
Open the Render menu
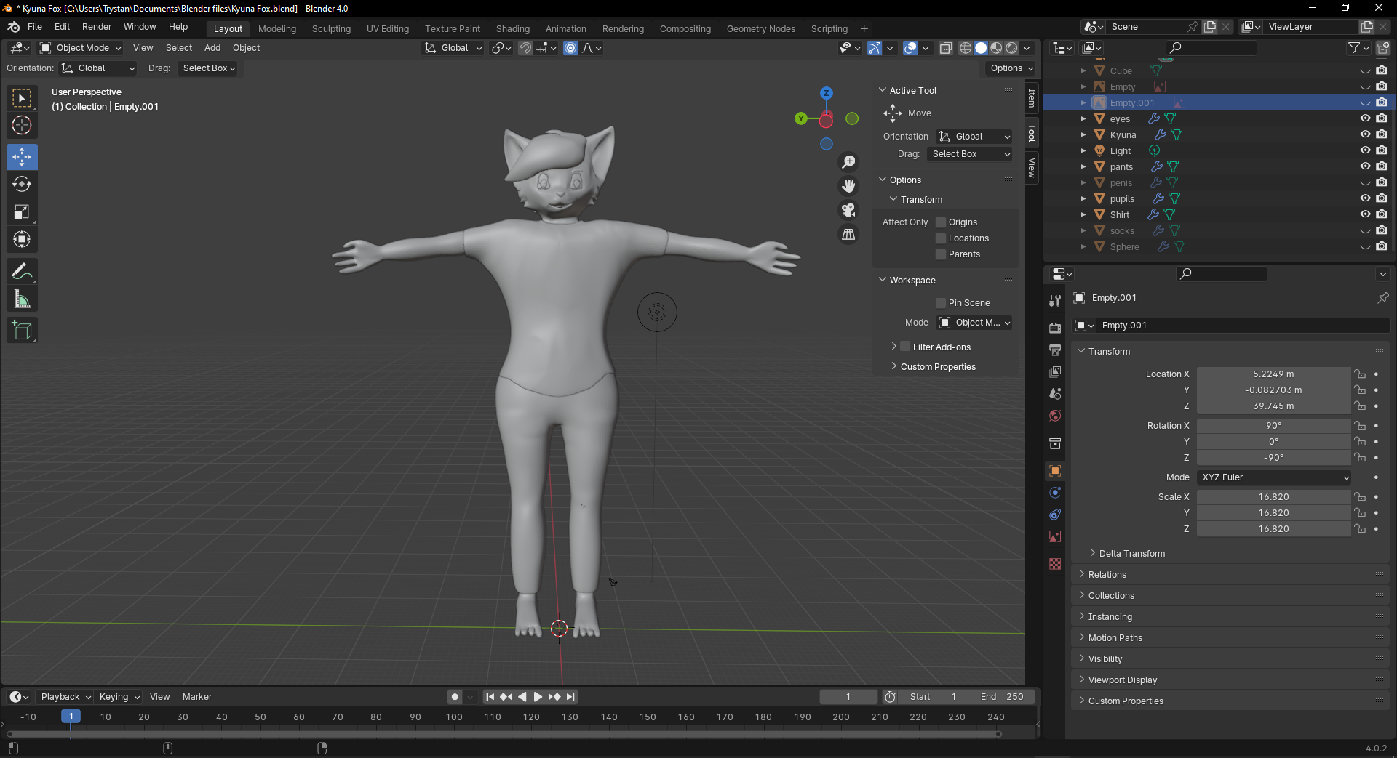tap(97, 27)
